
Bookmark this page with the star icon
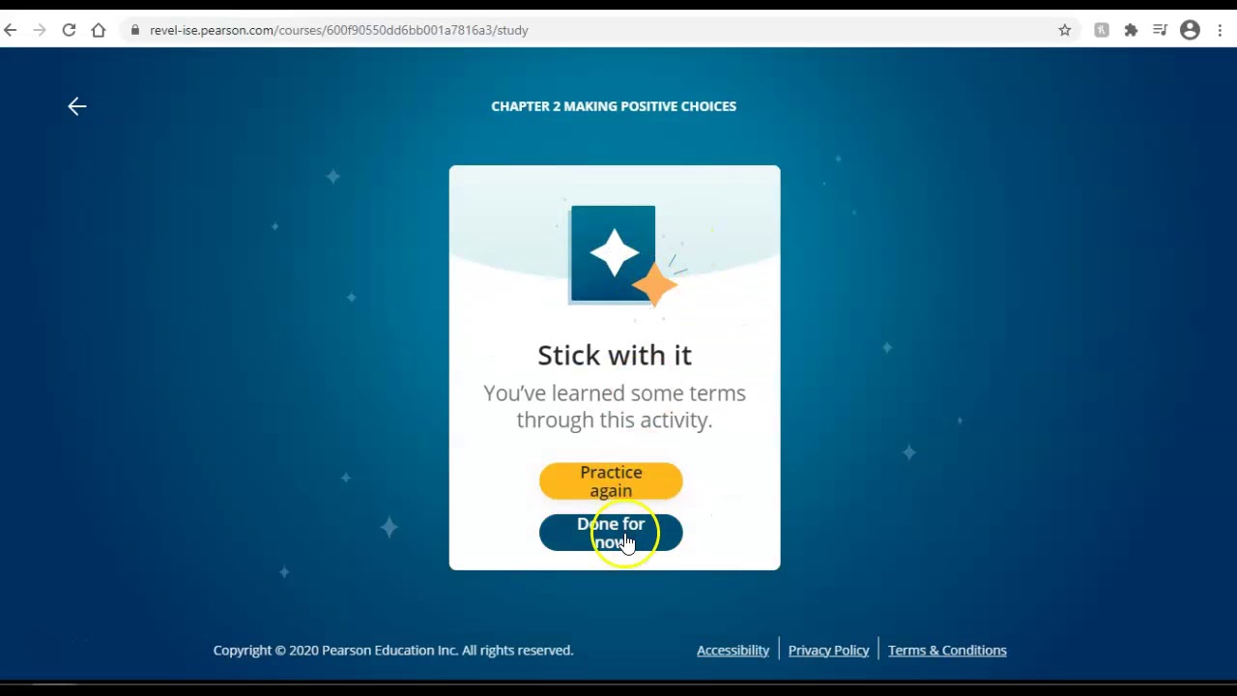click(x=1065, y=30)
